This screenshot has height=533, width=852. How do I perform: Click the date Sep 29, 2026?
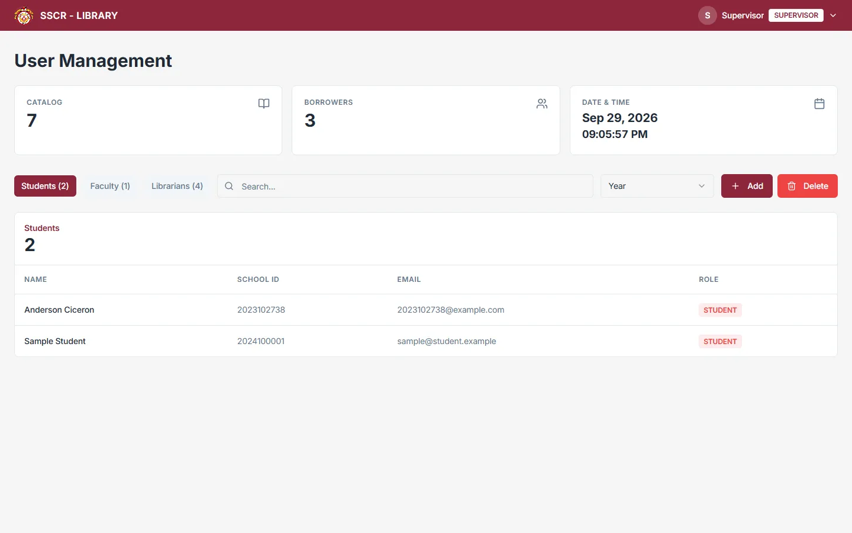(x=620, y=118)
